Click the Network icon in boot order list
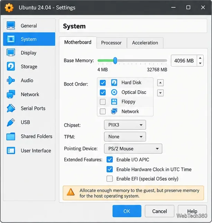Screen dimensions: 212x223 [114, 111]
